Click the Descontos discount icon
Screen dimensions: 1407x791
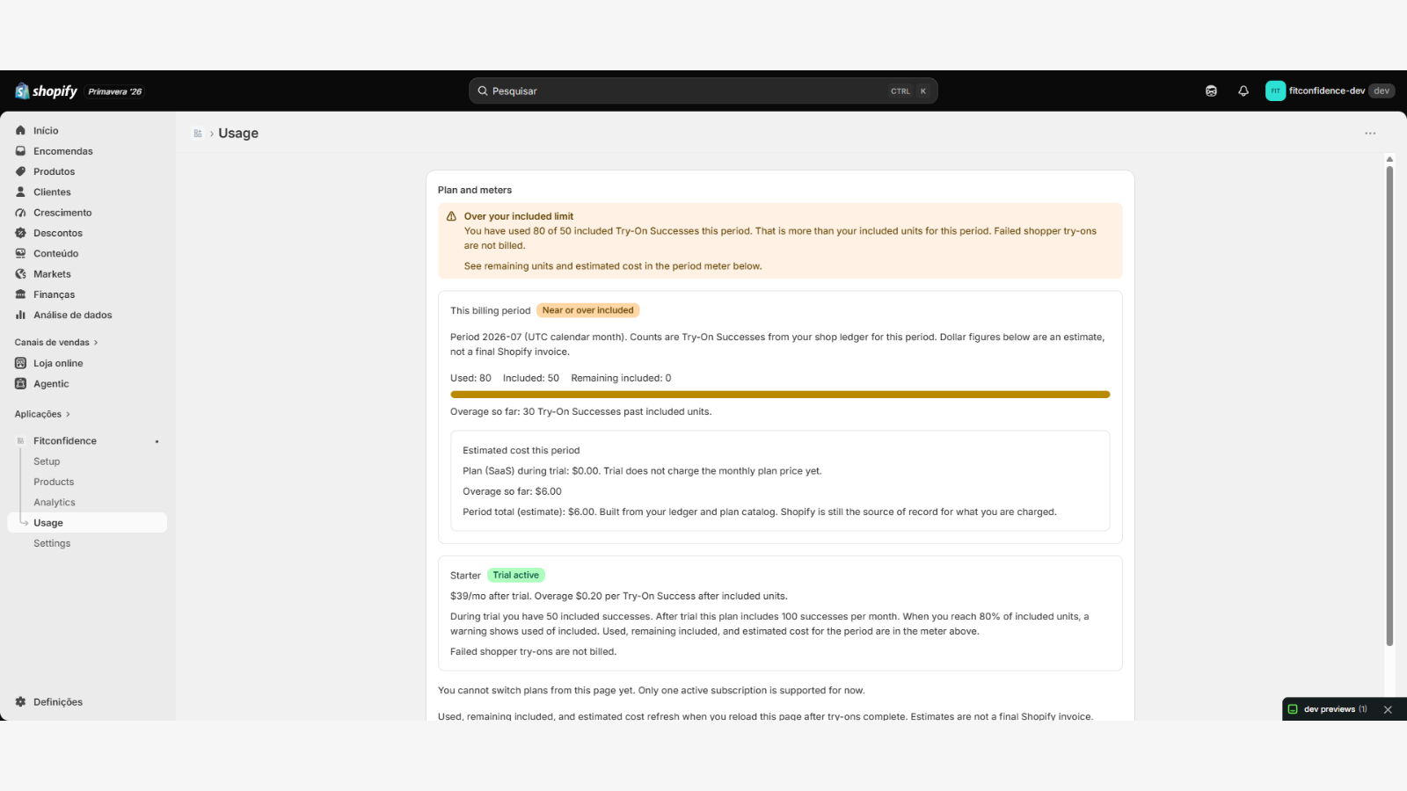point(20,233)
